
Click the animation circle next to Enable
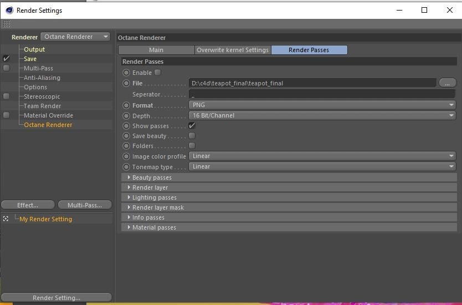click(x=126, y=73)
